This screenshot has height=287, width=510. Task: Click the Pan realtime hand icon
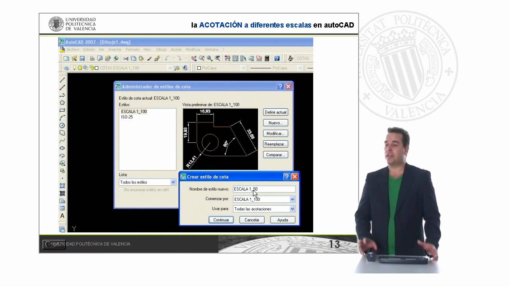(x=194, y=58)
